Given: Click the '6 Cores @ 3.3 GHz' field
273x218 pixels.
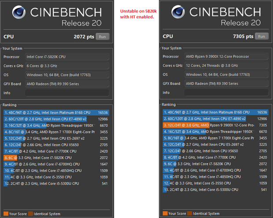Looking at the screenshot, I should [67, 66].
